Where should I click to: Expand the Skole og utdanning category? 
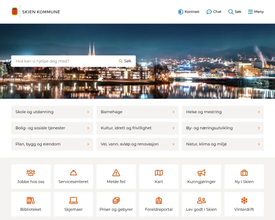coord(52,112)
